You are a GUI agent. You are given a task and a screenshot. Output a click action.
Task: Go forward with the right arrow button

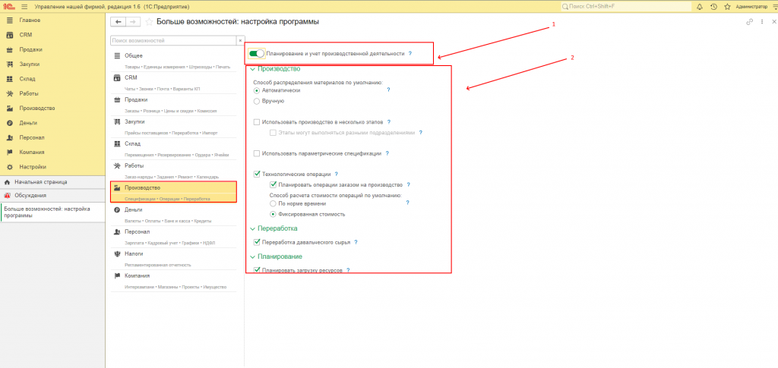pyautogui.click(x=132, y=22)
